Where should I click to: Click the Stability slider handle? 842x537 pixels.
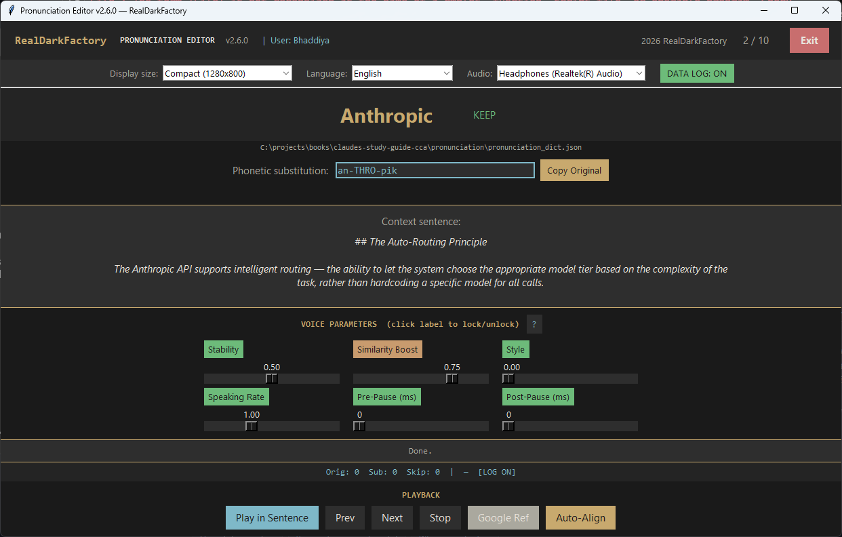[x=272, y=378]
